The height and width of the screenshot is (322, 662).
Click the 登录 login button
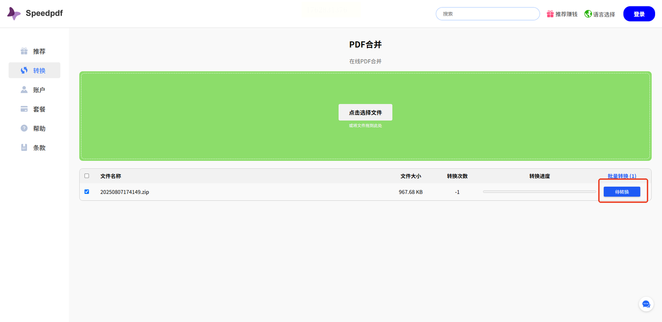coord(639,14)
